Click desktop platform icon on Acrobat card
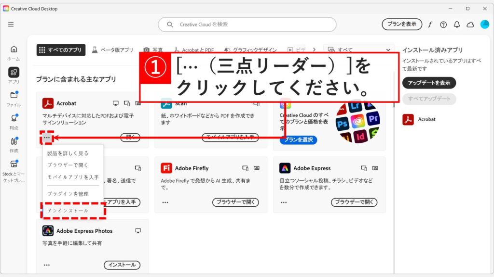This screenshot has width=494, height=277. coord(116,103)
